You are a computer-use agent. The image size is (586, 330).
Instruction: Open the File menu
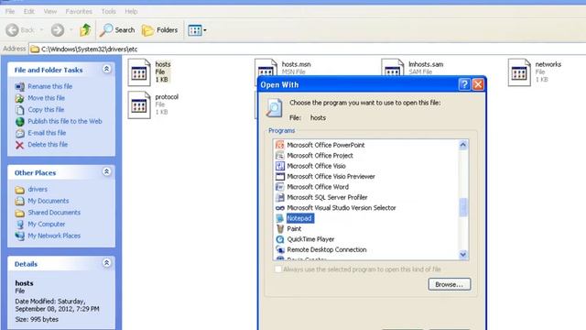click(x=10, y=12)
